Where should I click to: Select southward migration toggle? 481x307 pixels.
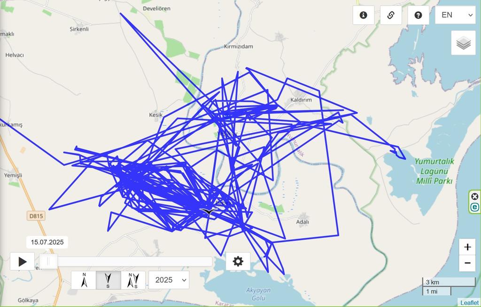[109, 280]
